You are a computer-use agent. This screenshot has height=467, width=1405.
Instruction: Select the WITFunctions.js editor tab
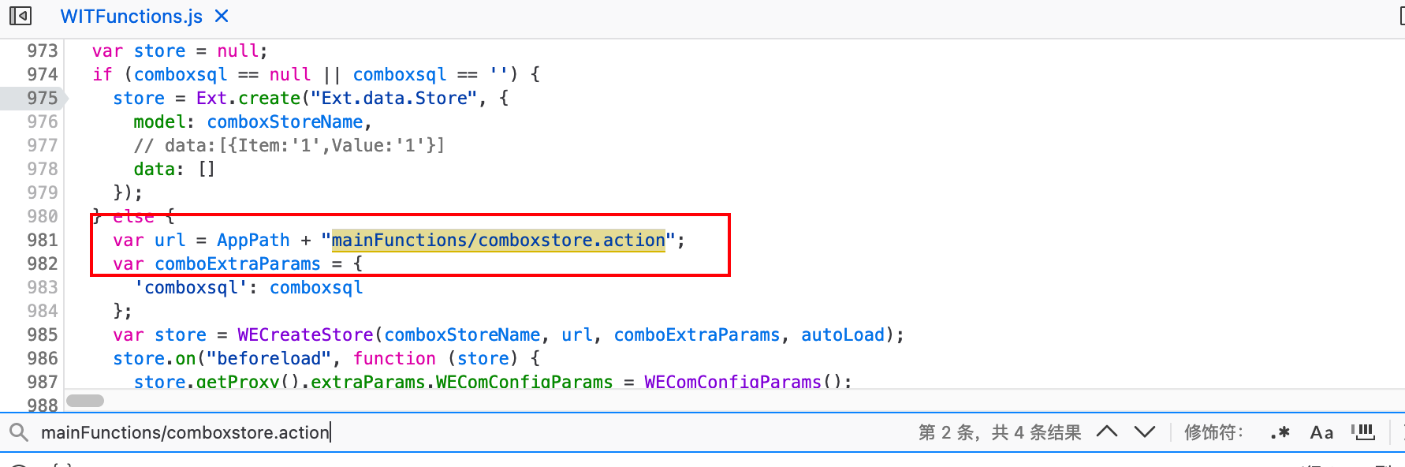132,16
